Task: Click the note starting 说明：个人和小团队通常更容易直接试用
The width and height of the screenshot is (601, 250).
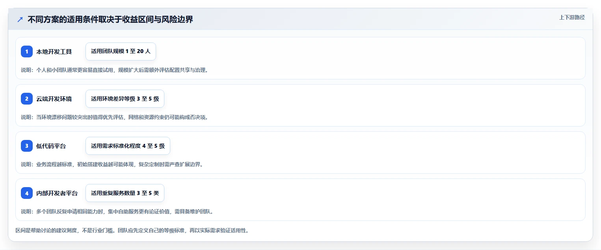Action: 114,70
